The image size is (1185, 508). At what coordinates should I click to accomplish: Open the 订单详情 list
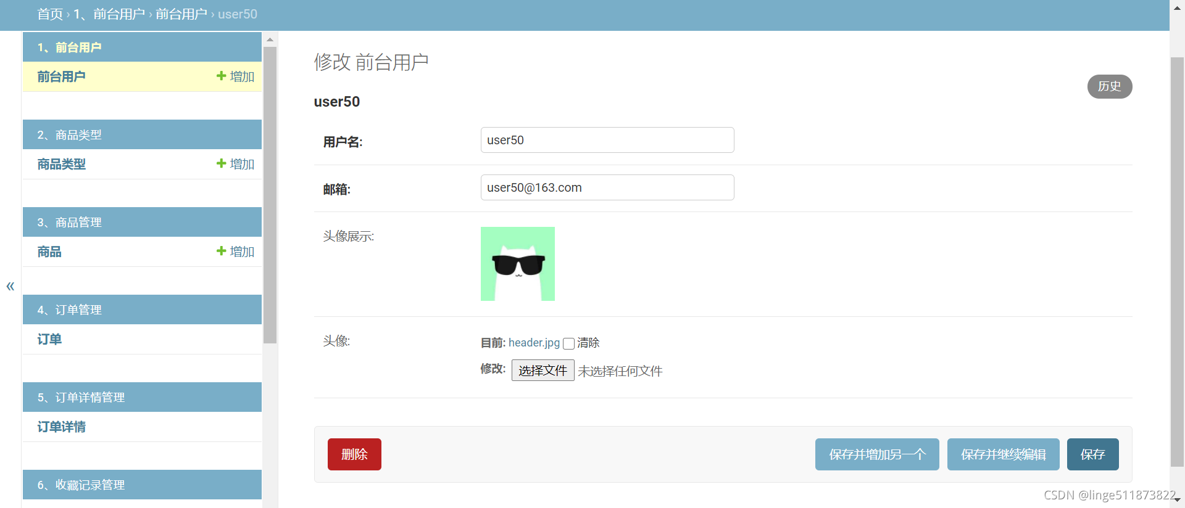pos(61,427)
